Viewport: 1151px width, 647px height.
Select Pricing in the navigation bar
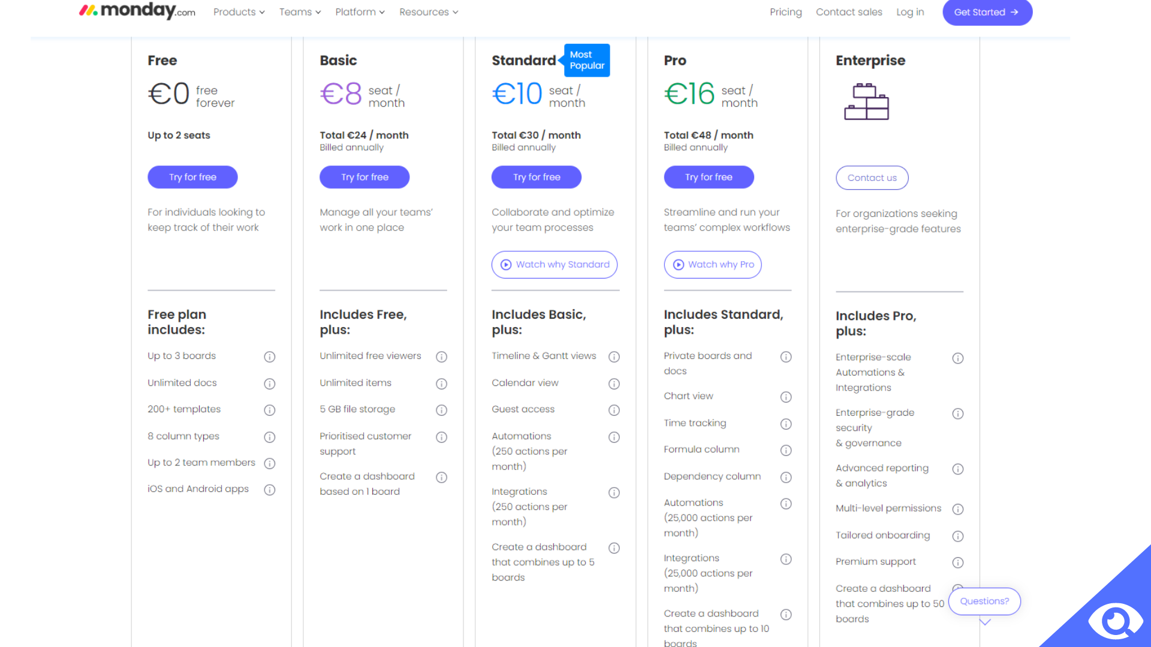coord(785,12)
